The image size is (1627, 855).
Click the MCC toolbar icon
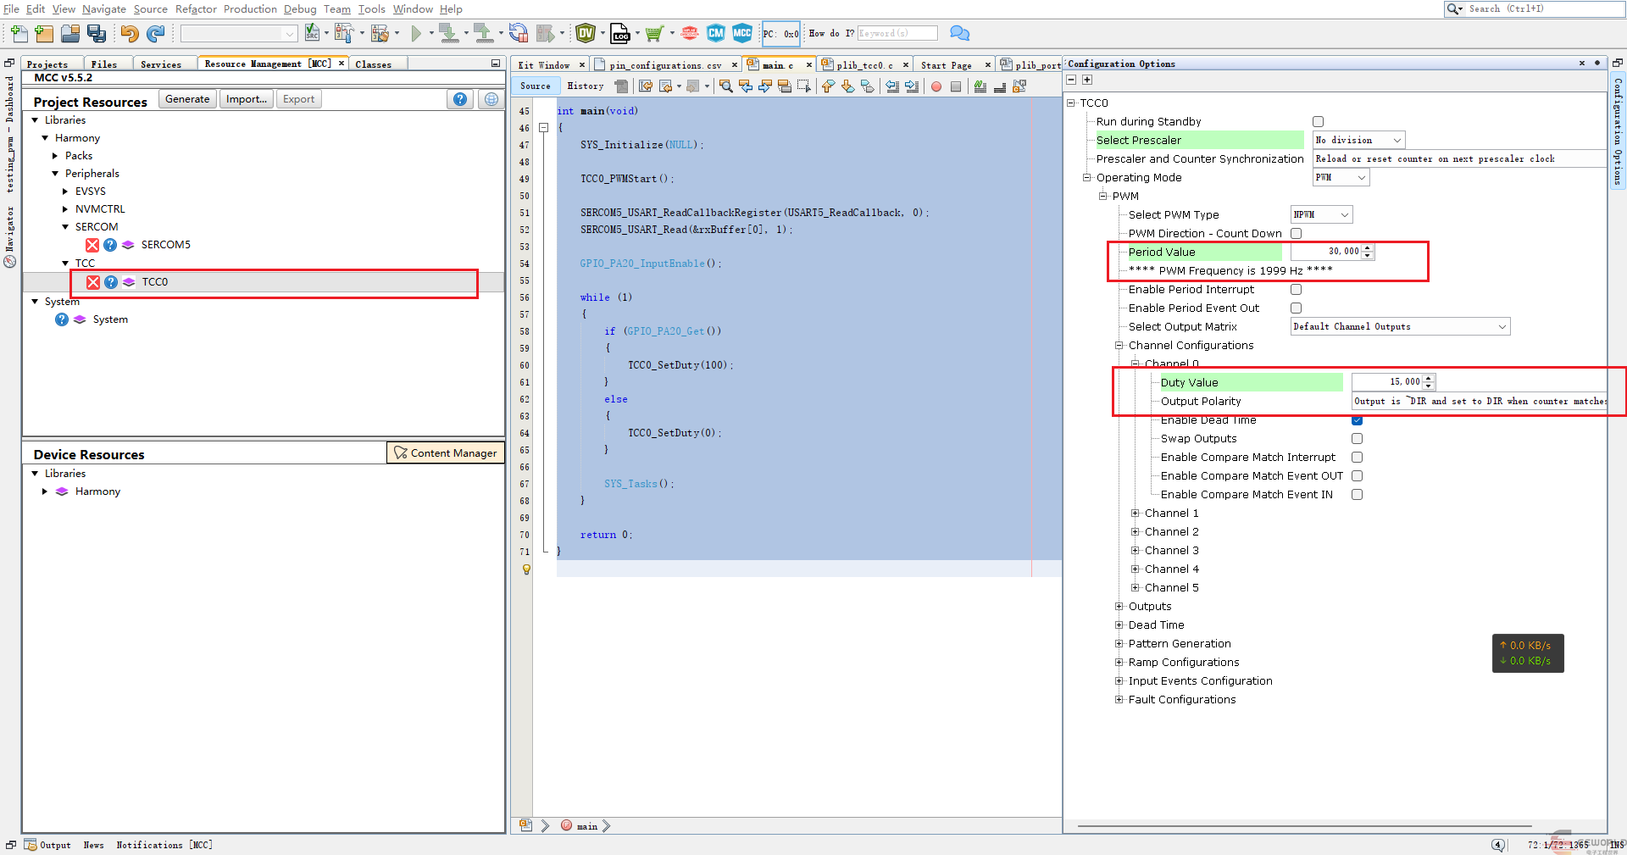pyautogui.click(x=742, y=33)
